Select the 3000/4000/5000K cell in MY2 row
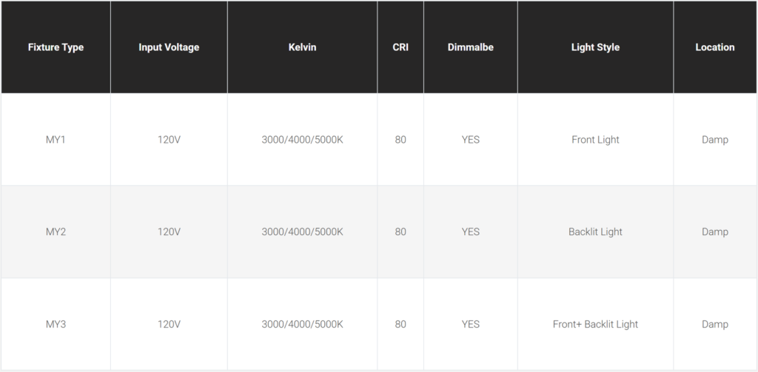Screen dimensions: 758x372 pos(302,231)
